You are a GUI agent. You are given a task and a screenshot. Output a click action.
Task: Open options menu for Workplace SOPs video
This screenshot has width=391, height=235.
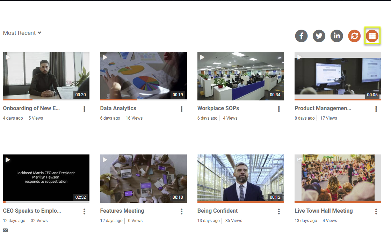tap(279, 109)
